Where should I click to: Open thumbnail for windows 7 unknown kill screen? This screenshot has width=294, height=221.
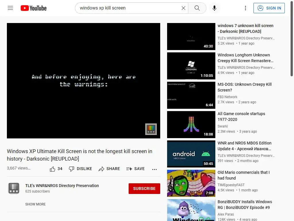tap(191, 37)
